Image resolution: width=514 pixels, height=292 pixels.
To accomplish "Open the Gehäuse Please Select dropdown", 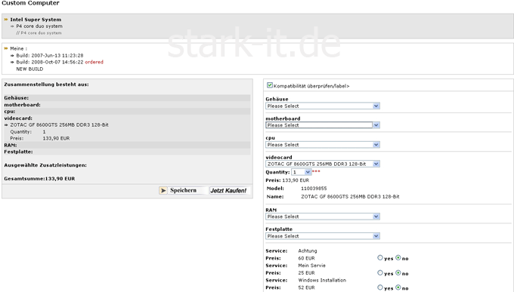I will click(x=323, y=106).
